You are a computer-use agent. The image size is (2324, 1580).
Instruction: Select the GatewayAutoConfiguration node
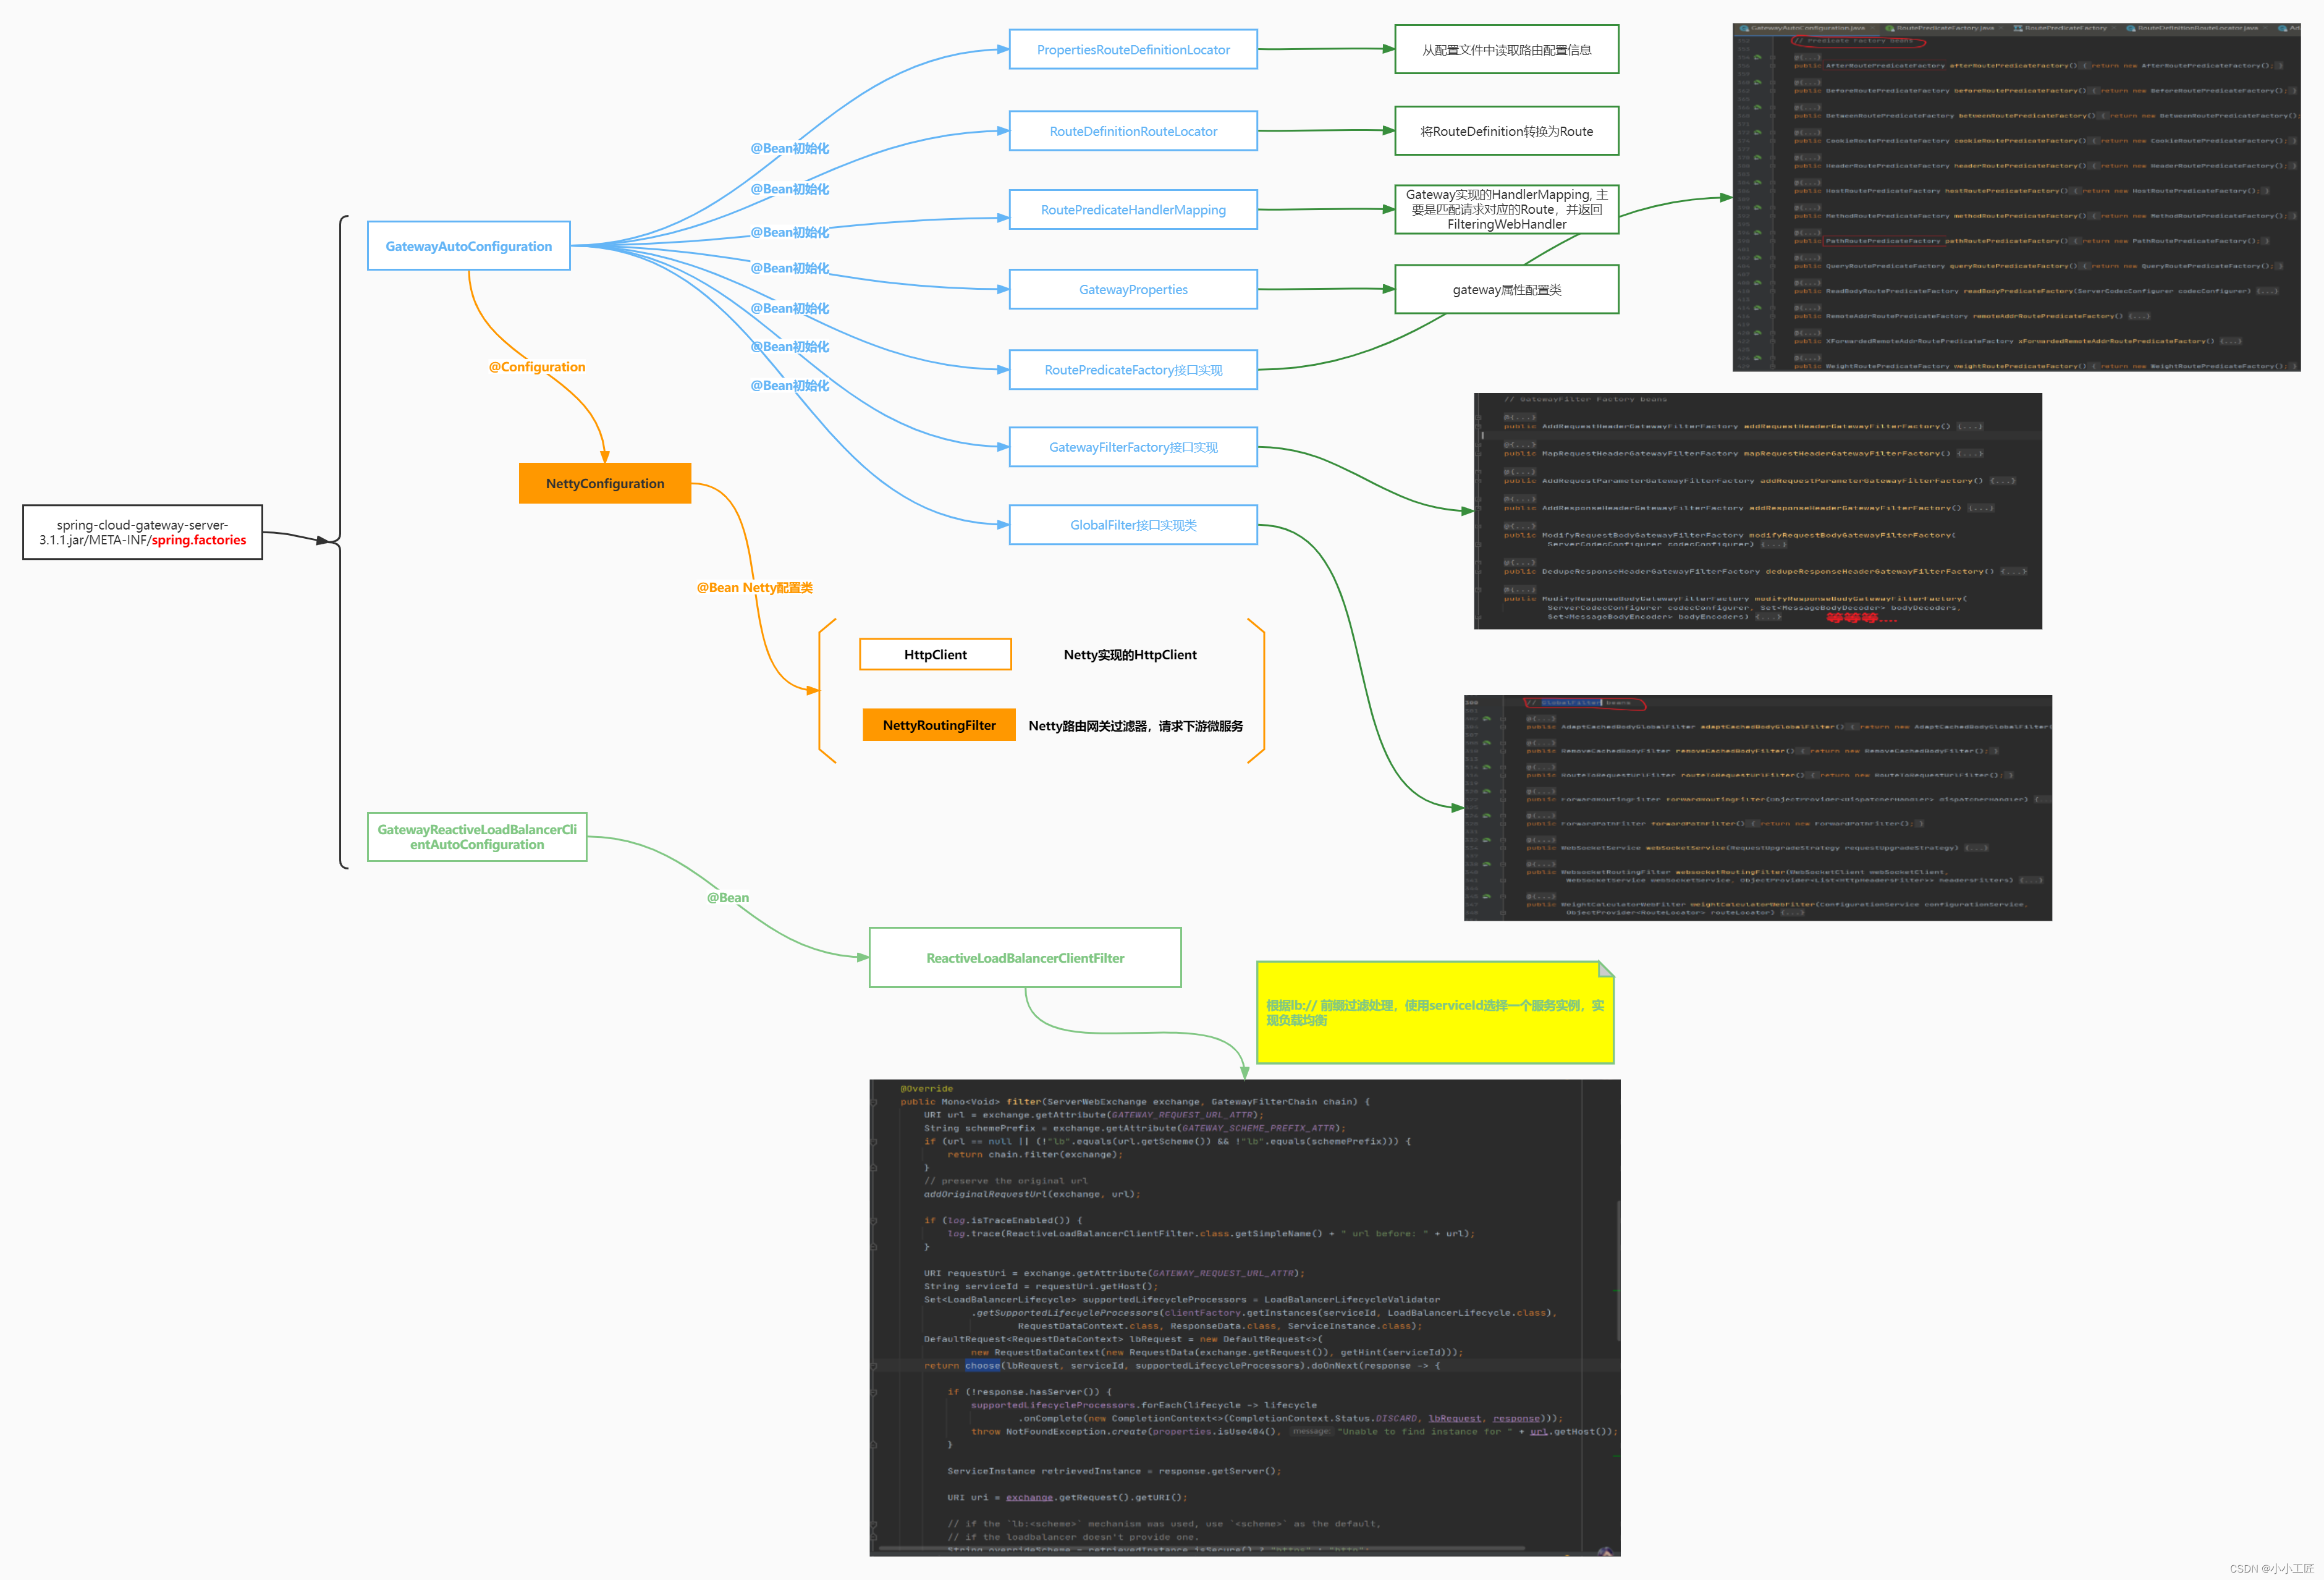pos(468,246)
